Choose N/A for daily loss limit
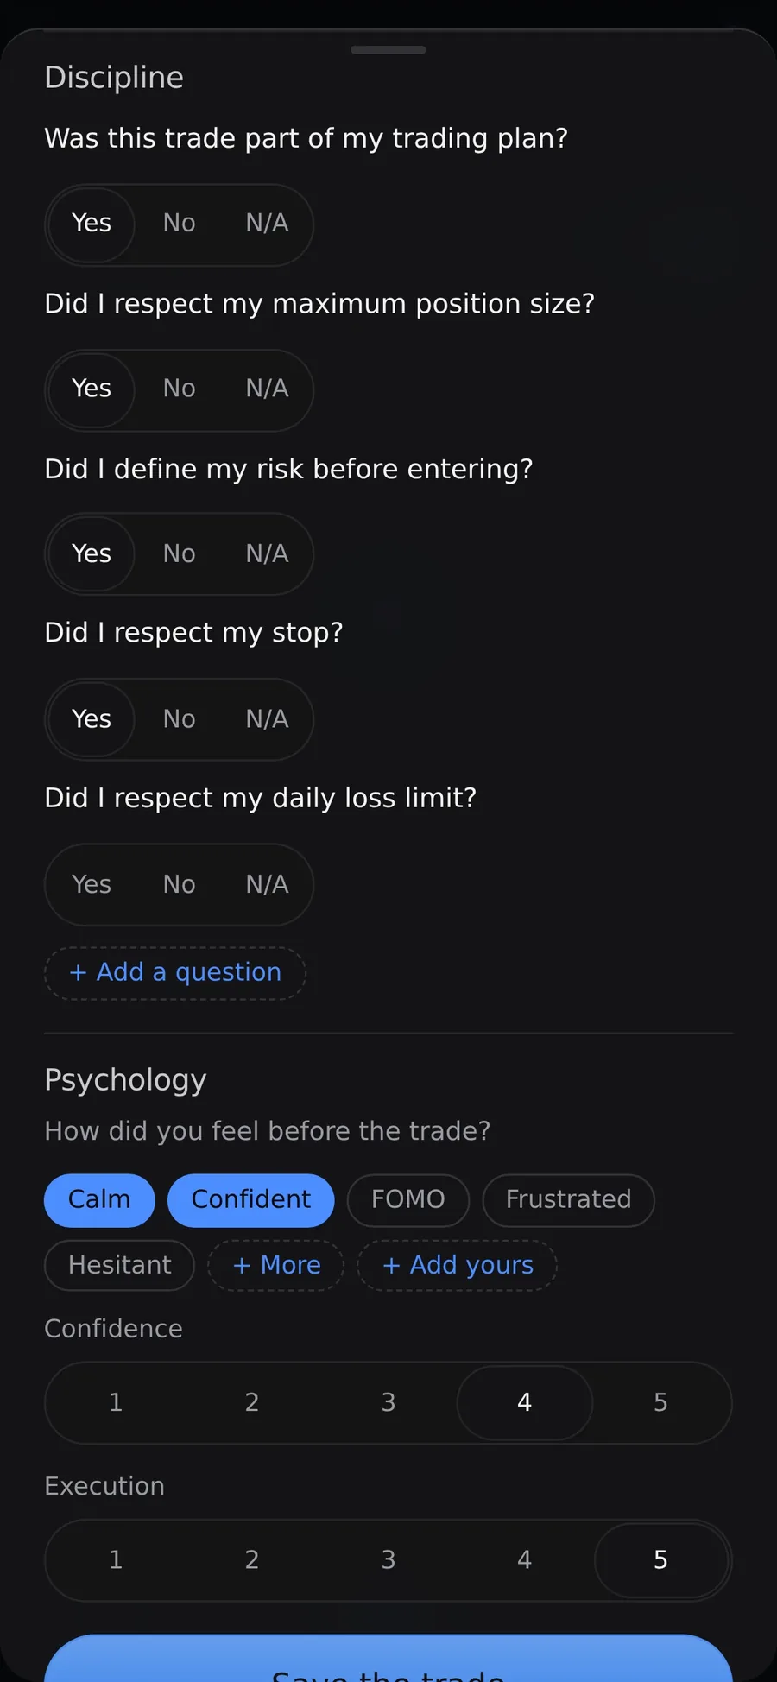Screen dimensions: 777x1682 pyautogui.click(x=267, y=885)
